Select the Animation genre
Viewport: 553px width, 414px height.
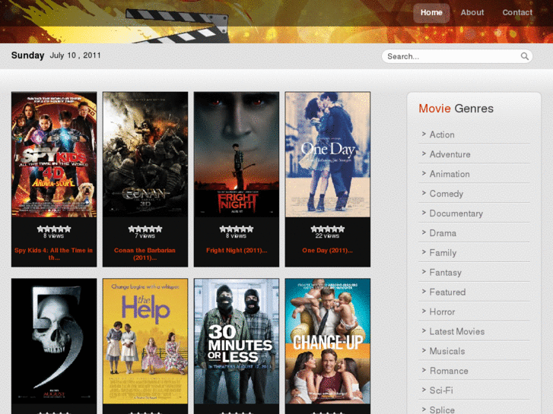tap(450, 174)
